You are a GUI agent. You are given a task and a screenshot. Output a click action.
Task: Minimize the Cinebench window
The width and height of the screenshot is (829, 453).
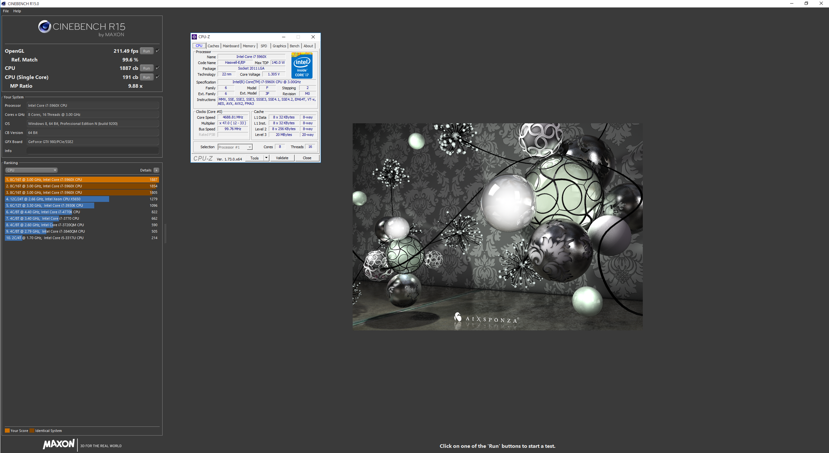791,4
